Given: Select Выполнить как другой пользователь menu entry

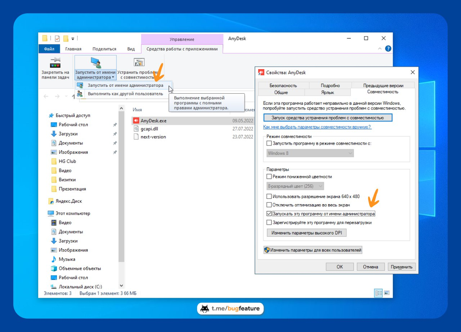Looking at the screenshot, I should (124, 94).
